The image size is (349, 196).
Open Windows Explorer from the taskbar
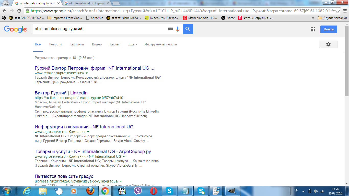(x=43, y=191)
